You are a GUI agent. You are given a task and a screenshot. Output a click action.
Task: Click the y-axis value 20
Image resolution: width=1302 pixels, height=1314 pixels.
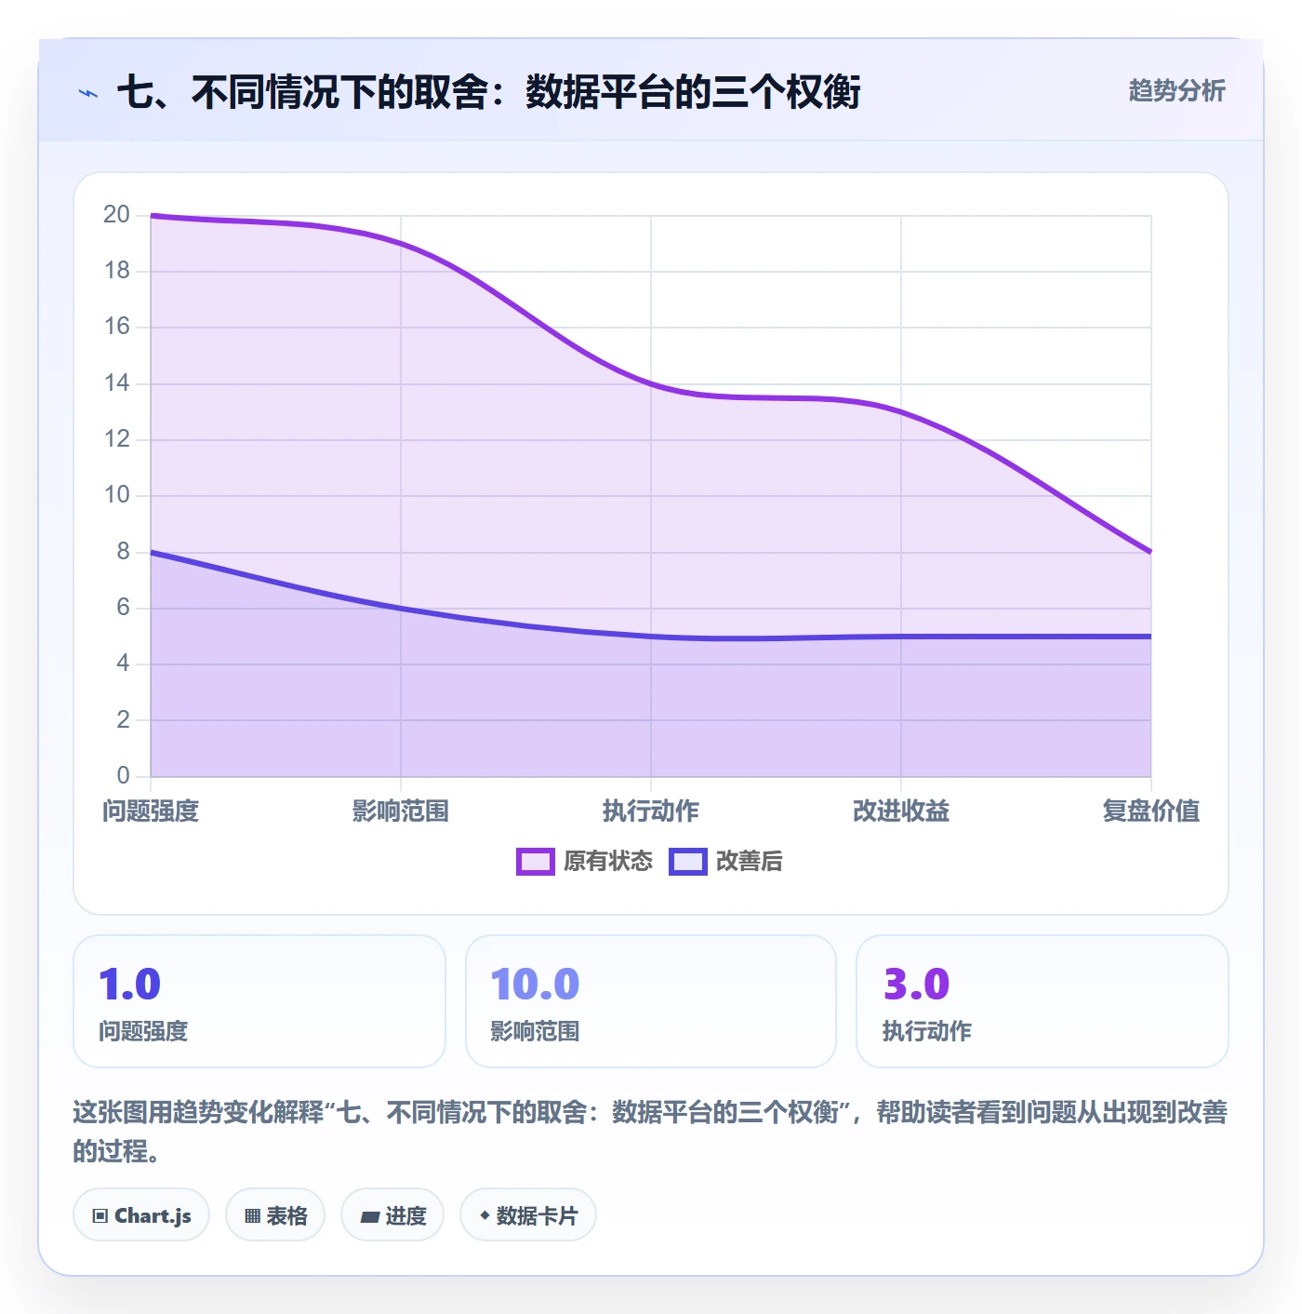pos(116,215)
